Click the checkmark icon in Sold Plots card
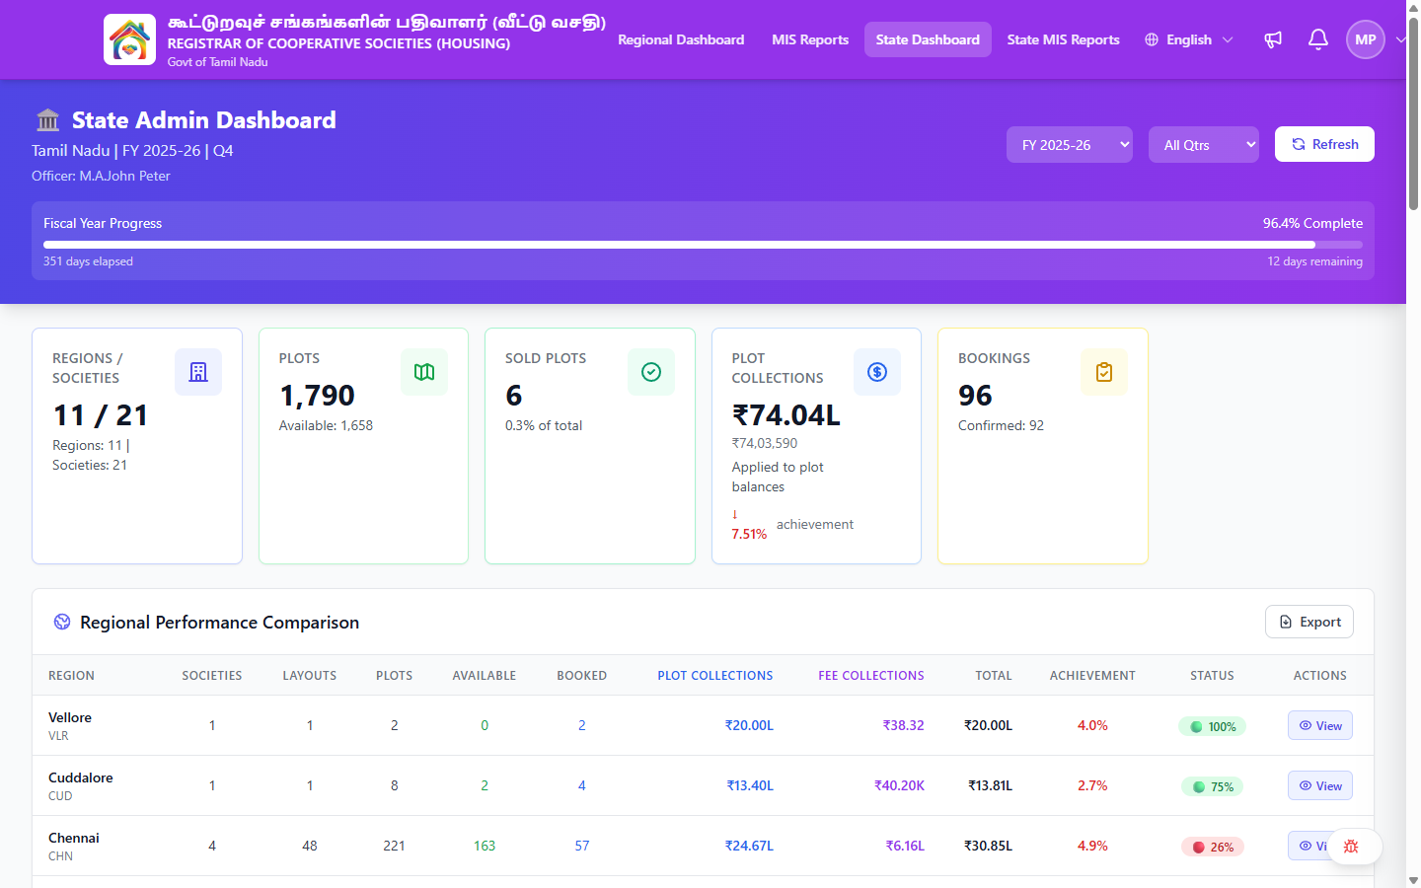The width and height of the screenshot is (1421, 888). 651,372
